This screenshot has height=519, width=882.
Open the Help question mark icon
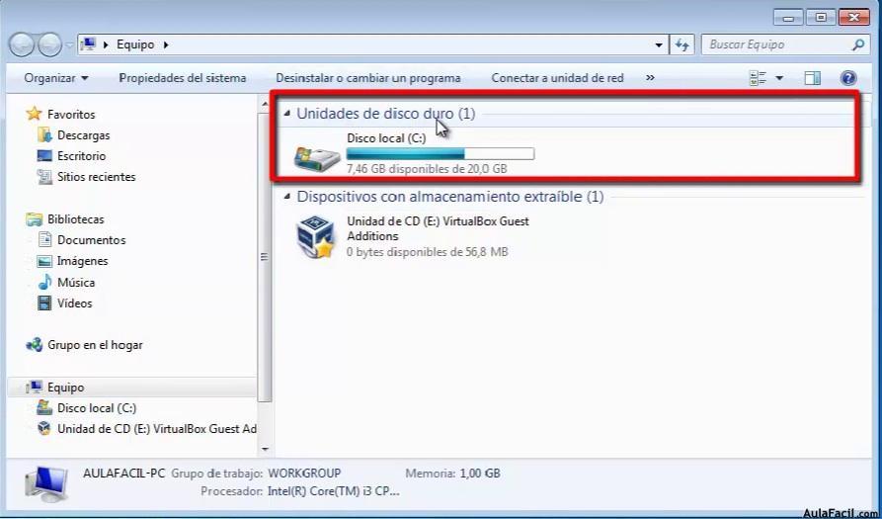pos(848,78)
